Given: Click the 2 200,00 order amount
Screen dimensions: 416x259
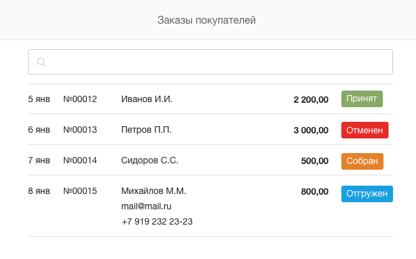Looking at the screenshot, I should [x=311, y=100].
